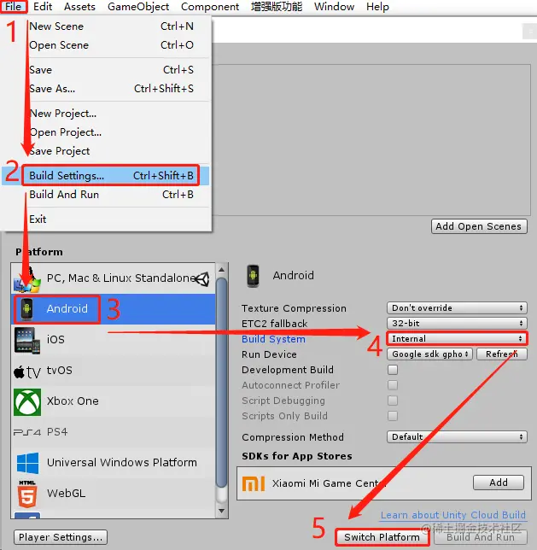Viewport: 537px width, 550px height.
Task: Select the Xbox One logo icon
Action: click(x=27, y=402)
